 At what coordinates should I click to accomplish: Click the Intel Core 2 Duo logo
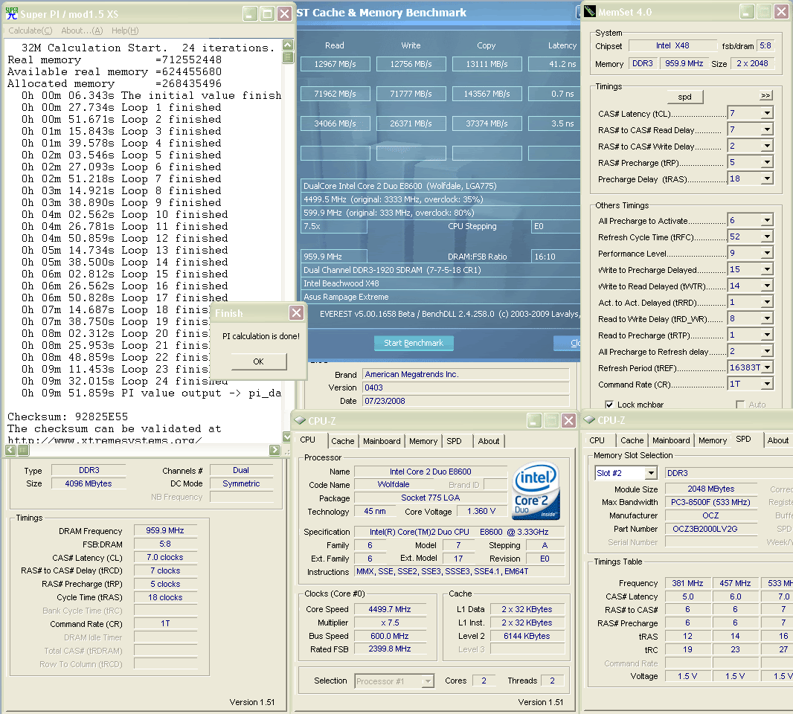(x=536, y=492)
